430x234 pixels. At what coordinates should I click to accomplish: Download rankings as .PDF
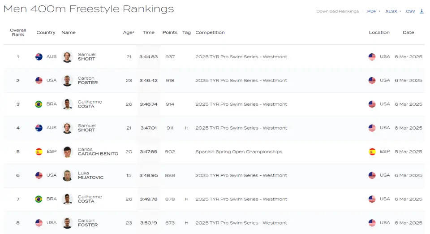(x=372, y=11)
